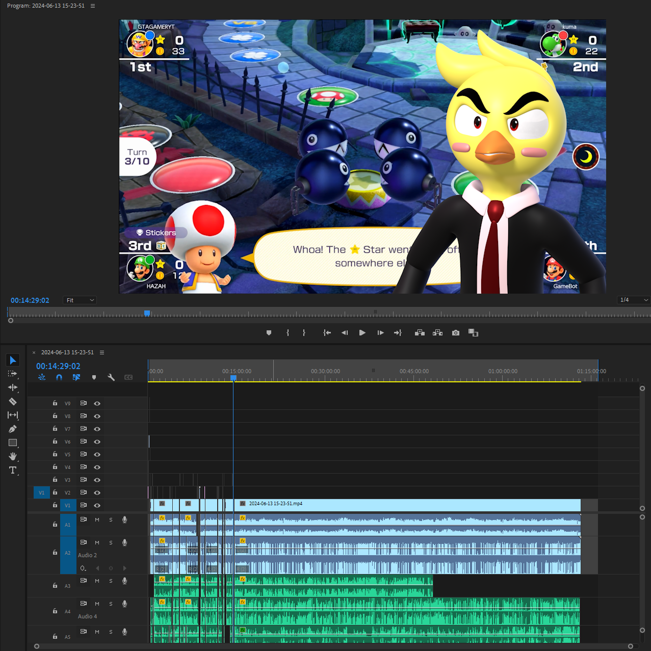Open the Program monitor panel menu
This screenshot has width=651, height=651.
[x=92, y=6]
